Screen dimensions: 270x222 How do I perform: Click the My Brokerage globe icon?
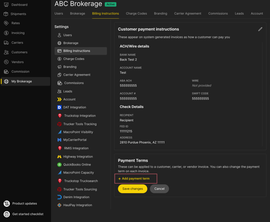point(6,81)
